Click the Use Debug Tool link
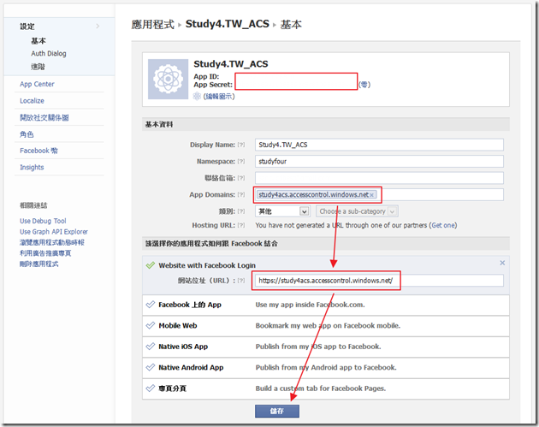 pyautogui.click(x=43, y=221)
